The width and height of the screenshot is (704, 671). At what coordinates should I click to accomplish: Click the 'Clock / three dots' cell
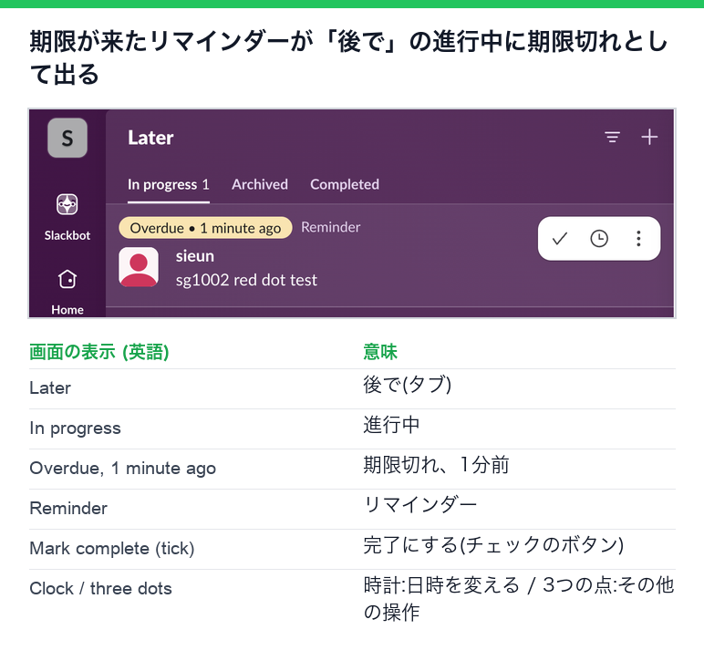100,588
